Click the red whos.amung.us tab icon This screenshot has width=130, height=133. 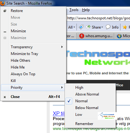82,36
